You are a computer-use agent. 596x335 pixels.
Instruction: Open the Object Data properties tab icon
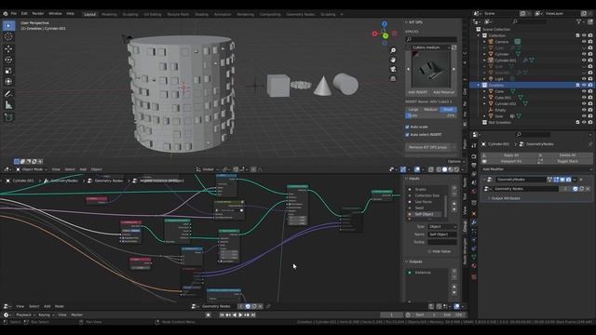[x=474, y=257]
